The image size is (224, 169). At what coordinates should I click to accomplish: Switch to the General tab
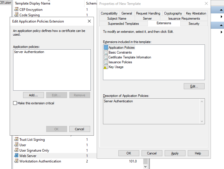(x=127, y=13)
